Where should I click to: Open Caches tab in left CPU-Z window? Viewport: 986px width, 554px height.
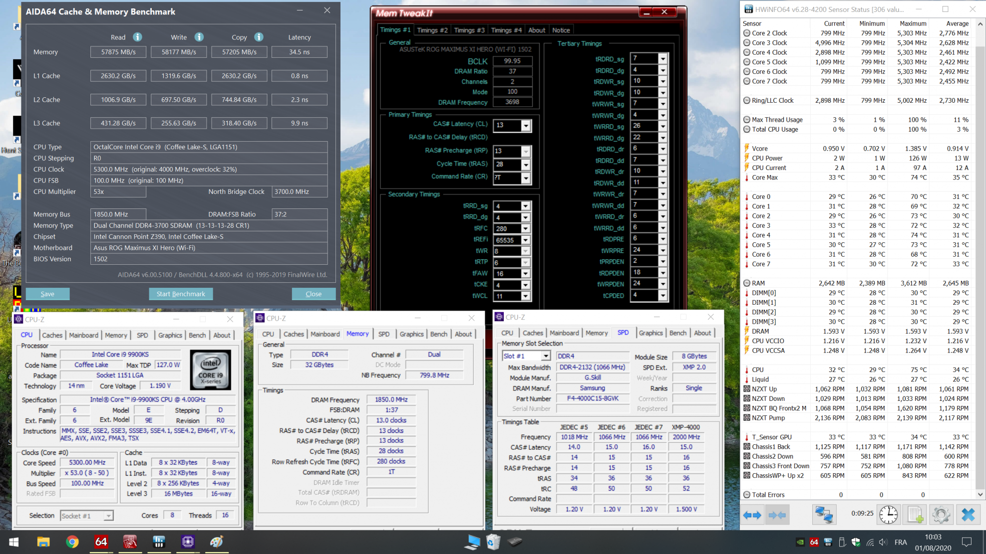(52, 335)
